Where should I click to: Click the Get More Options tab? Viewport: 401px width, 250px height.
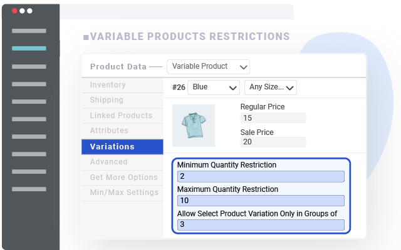(x=123, y=177)
